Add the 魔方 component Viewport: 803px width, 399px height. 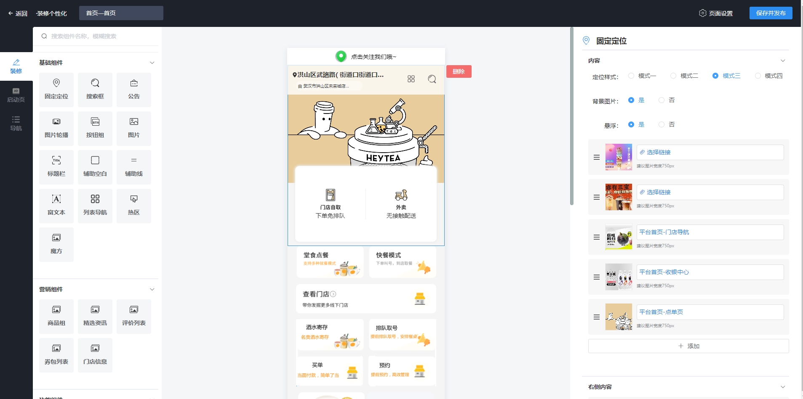tap(56, 244)
